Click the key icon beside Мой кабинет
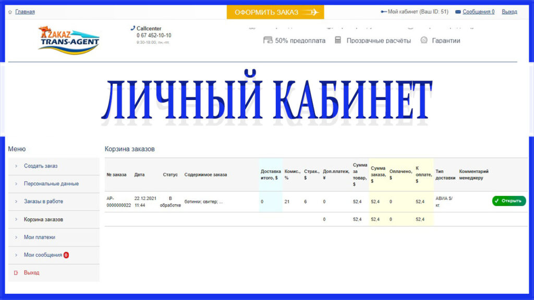The image size is (534, 300). coord(384,12)
